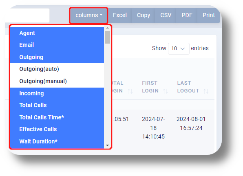The height and width of the screenshot is (176, 243).
Task: Toggle Agent column visibility
Action: click(x=57, y=33)
